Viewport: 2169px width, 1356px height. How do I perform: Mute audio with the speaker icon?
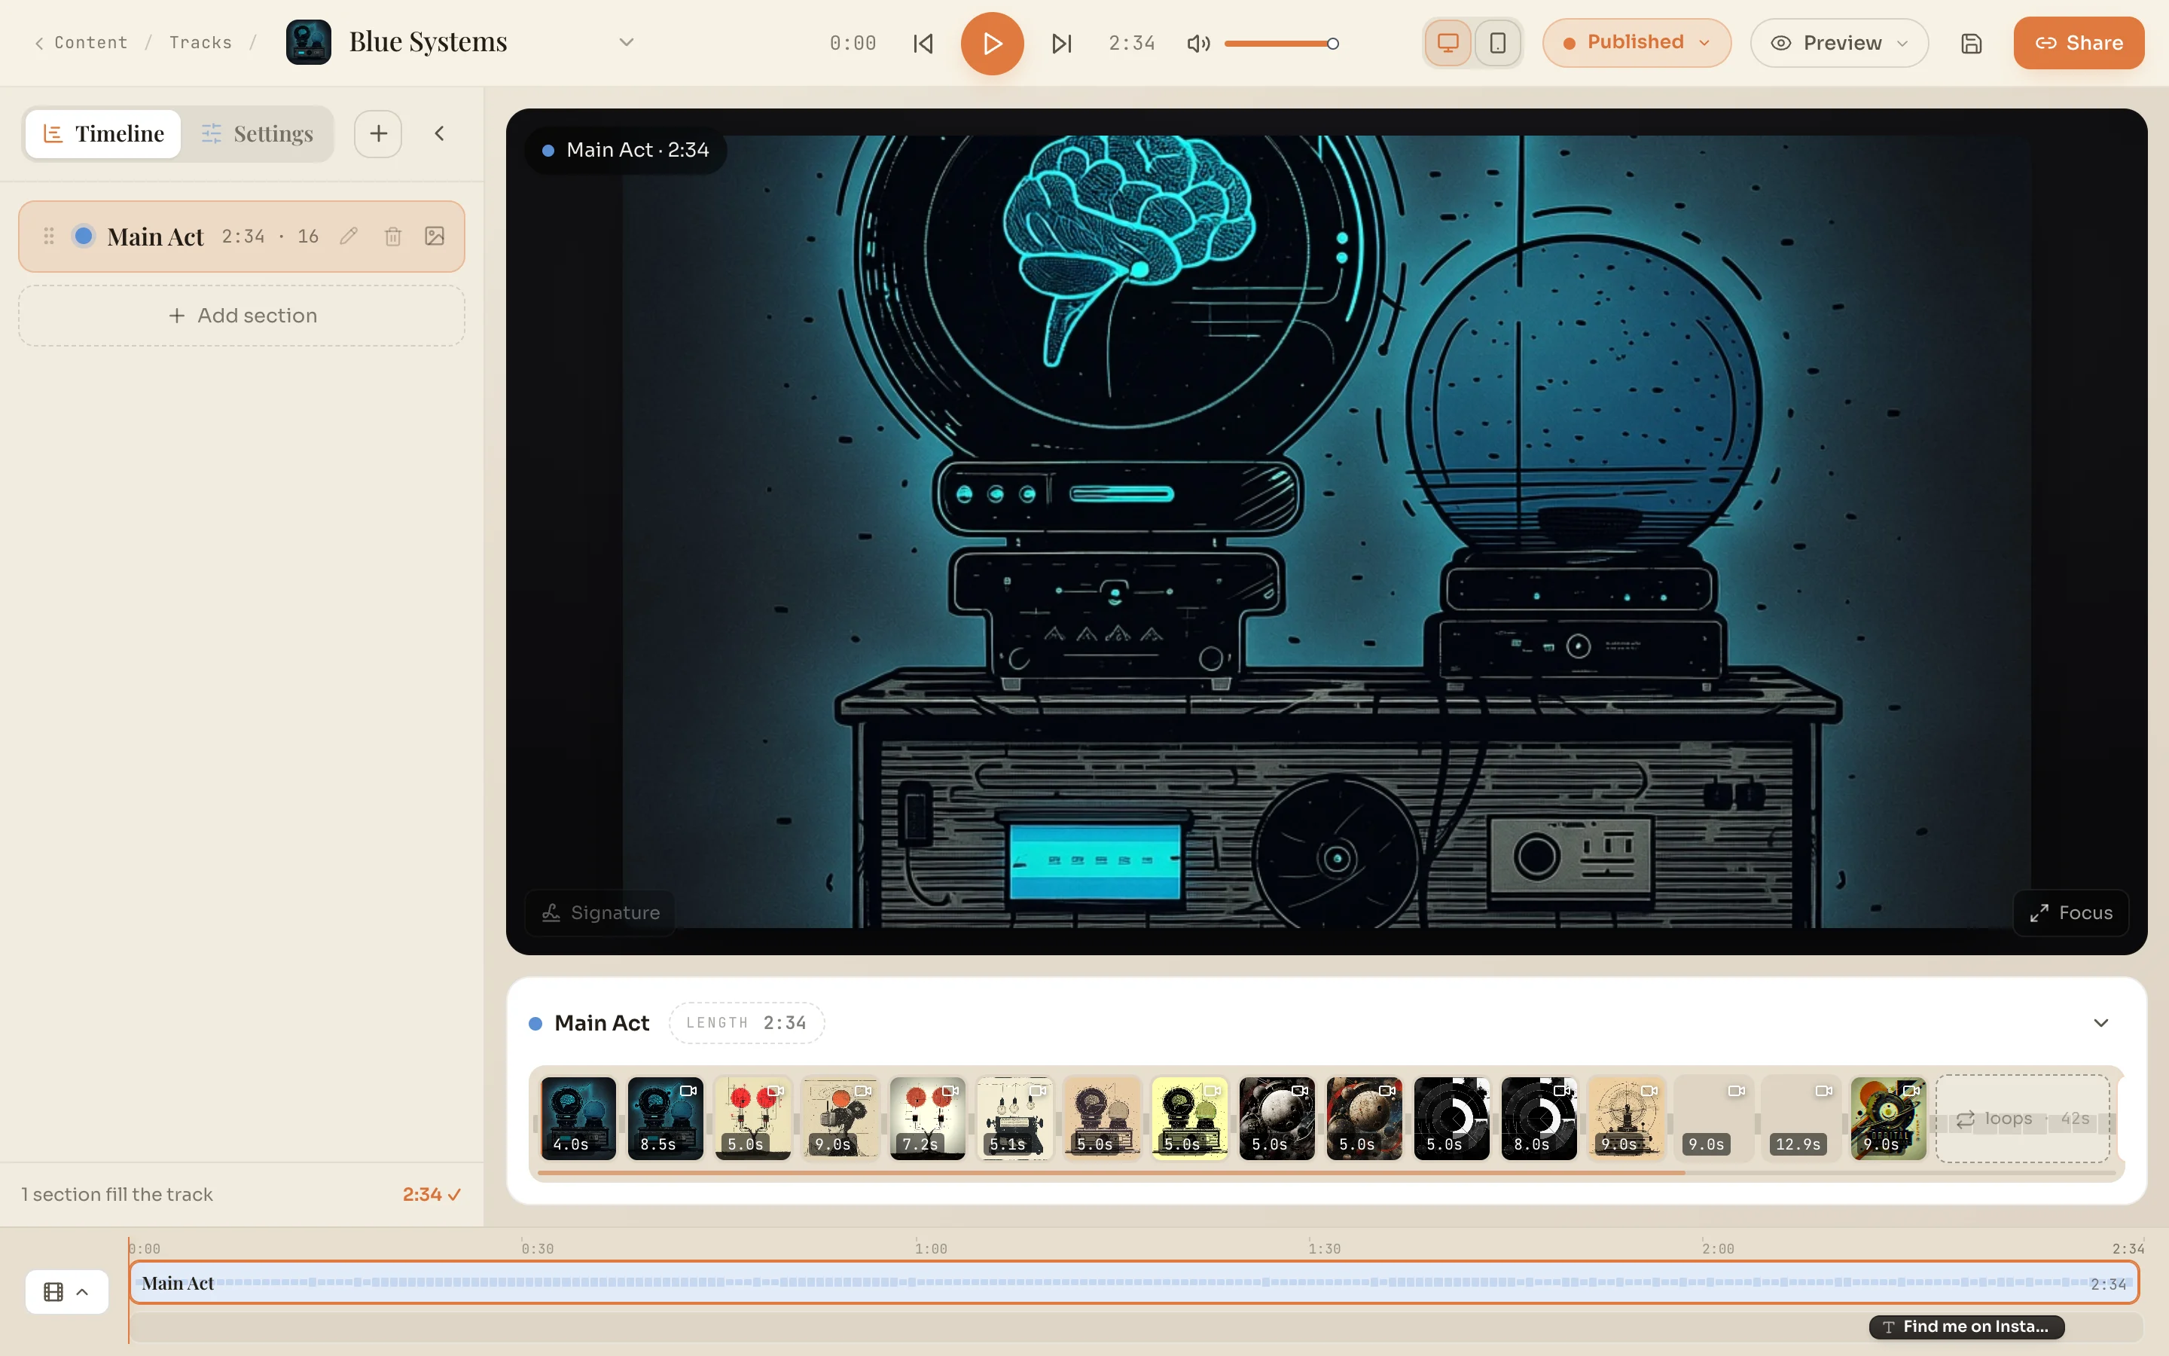coord(1198,43)
